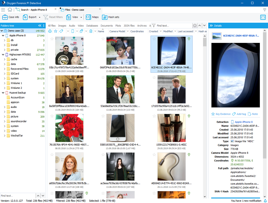
Task: Print the file list
Action: [x=50, y=31]
